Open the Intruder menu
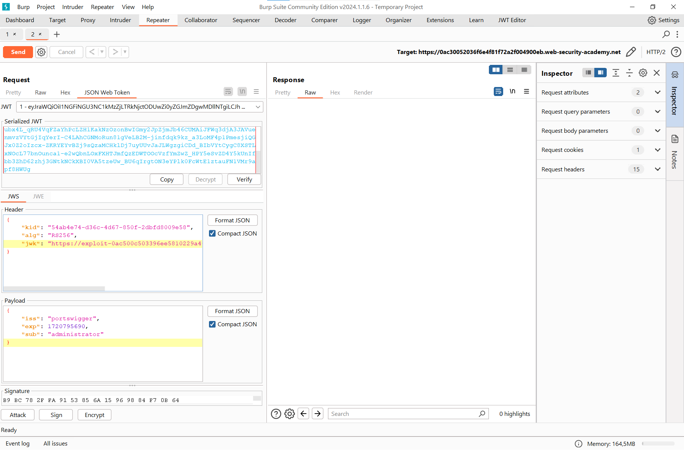The width and height of the screenshot is (684, 450). click(73, 7)
